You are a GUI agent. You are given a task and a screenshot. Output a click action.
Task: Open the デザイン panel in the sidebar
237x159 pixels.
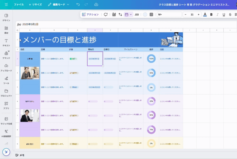tap(6, 17)
